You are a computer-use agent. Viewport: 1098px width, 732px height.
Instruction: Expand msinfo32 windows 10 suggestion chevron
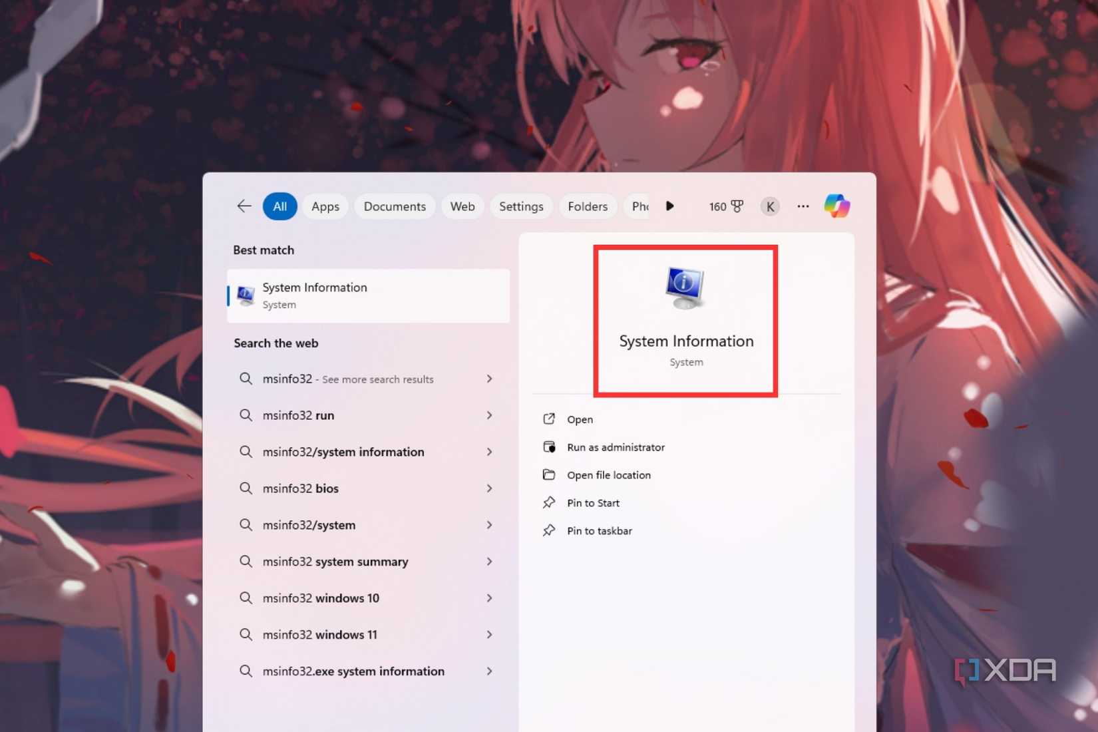[489, 598]
